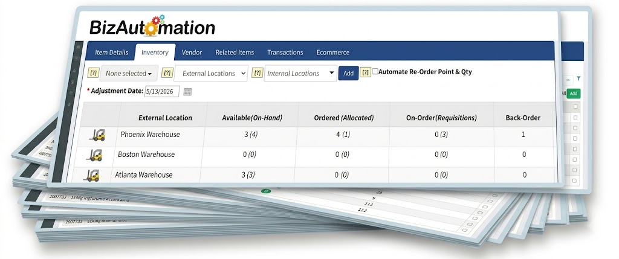The height and width of the screenshot is (259, 619).
Task: Go to the Related Items tab
Action: click(235, 52)
